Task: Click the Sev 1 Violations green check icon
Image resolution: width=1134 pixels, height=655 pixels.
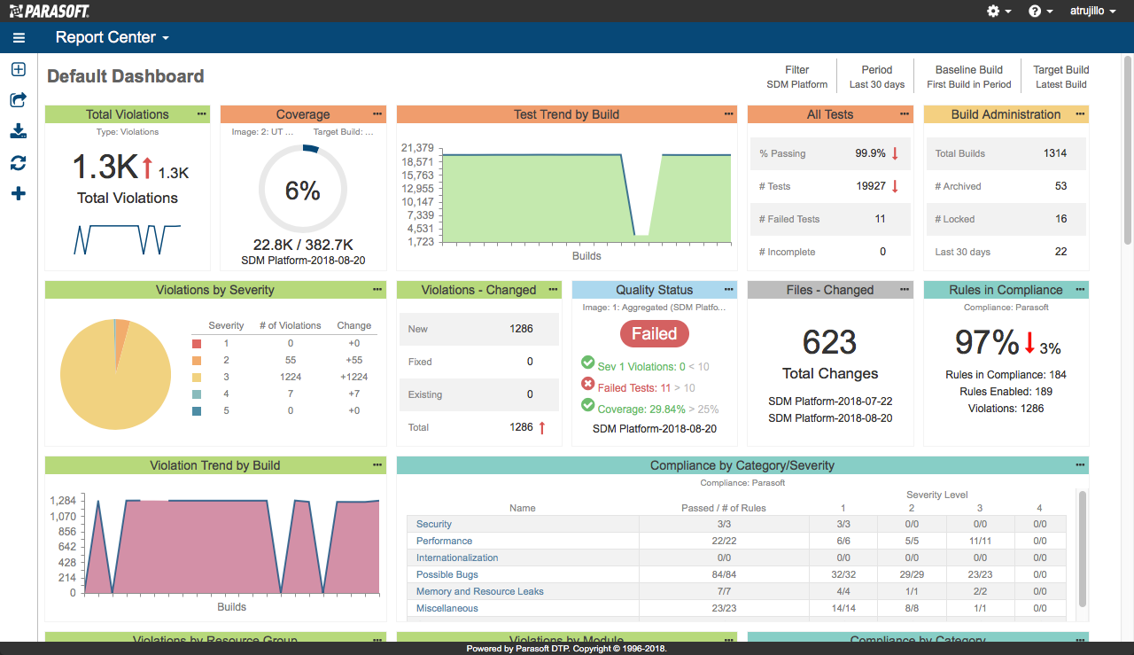Action: click(x=587, y=363)
